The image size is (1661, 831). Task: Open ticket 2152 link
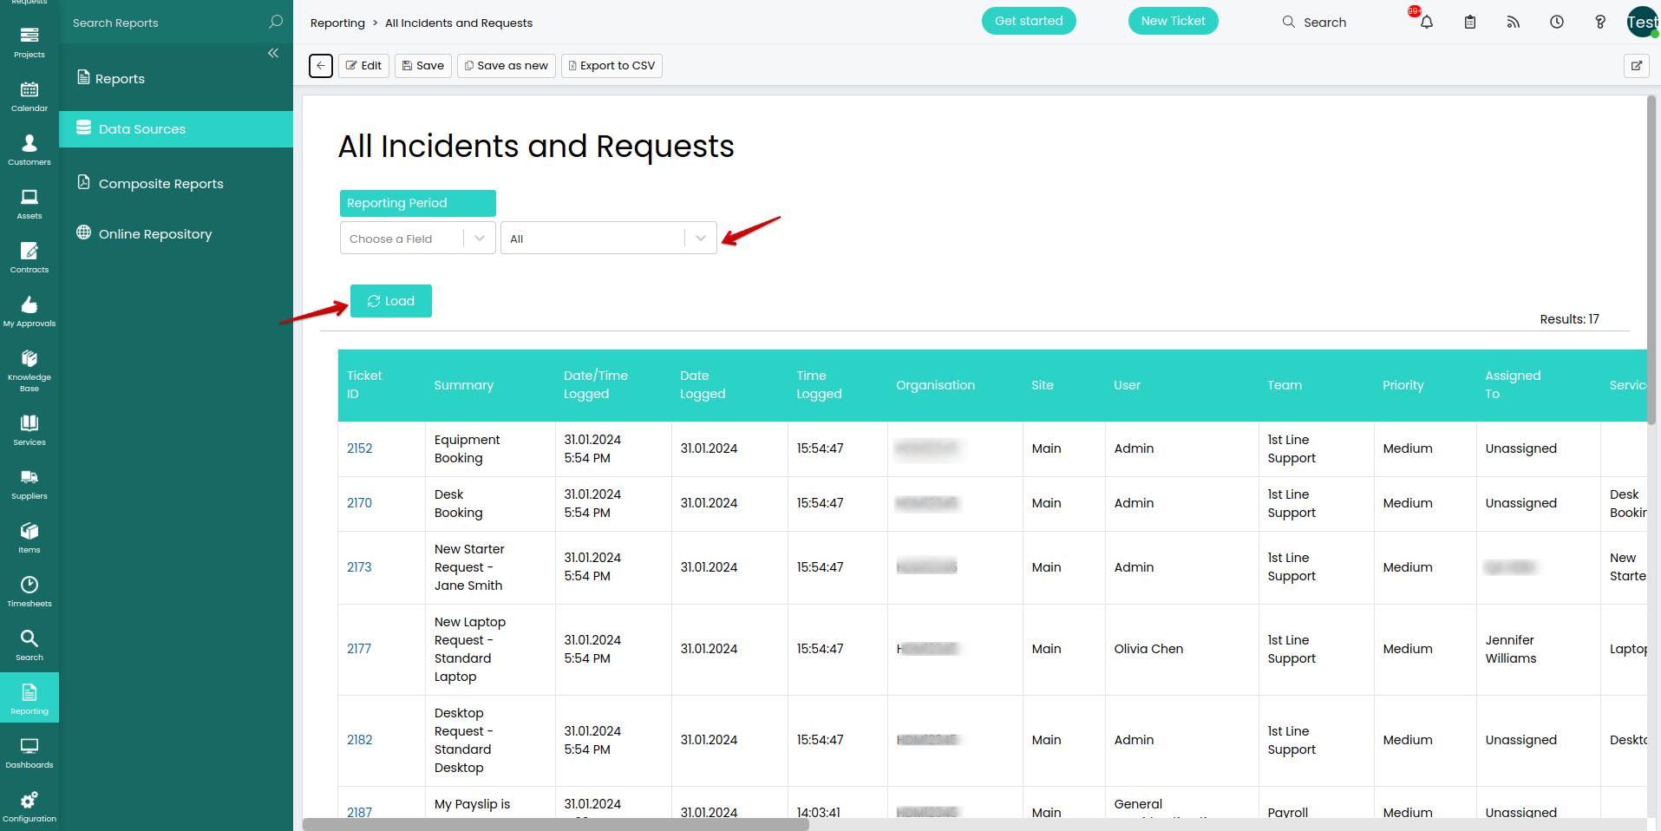tap(359, 448)
